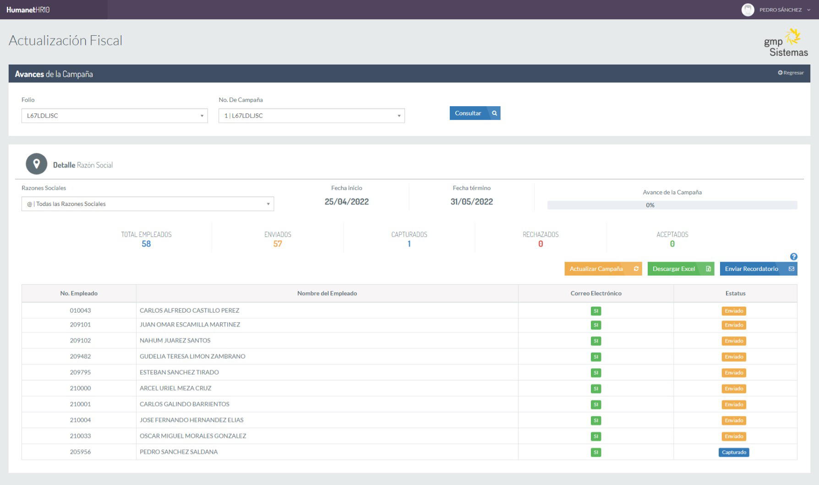Screen dimensions: 819x485
Task: Click the Avance de la Campaña progress bar
Action: click(x=672, y=205)
